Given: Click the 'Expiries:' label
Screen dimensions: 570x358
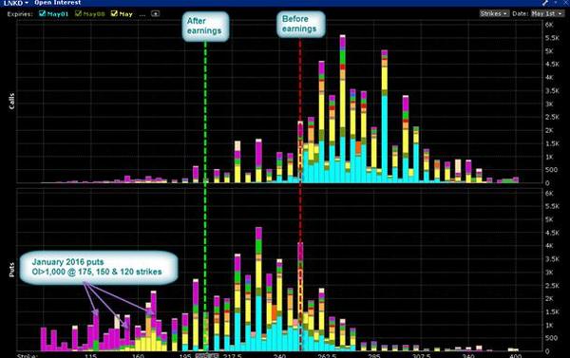Looking at the screenshot, I should point(20,14).
